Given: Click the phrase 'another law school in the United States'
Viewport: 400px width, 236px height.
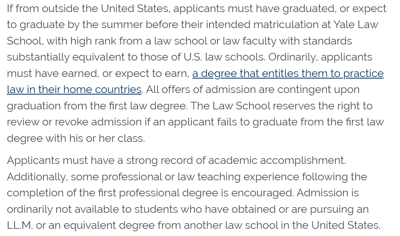Looking at the screenshot, I should (x=282, y=226).
